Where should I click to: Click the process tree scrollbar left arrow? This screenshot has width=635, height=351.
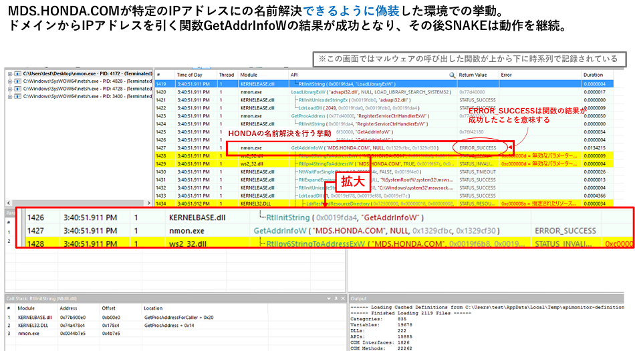[x=9, y=203]
